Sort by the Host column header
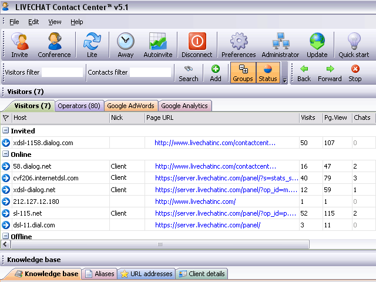The height and width of the screenshot is (282, 376). pyautogui.click(x=61, y=117)
